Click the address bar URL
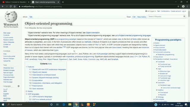The width and height of the screenshot is (190, 107). tap(42, 7)
